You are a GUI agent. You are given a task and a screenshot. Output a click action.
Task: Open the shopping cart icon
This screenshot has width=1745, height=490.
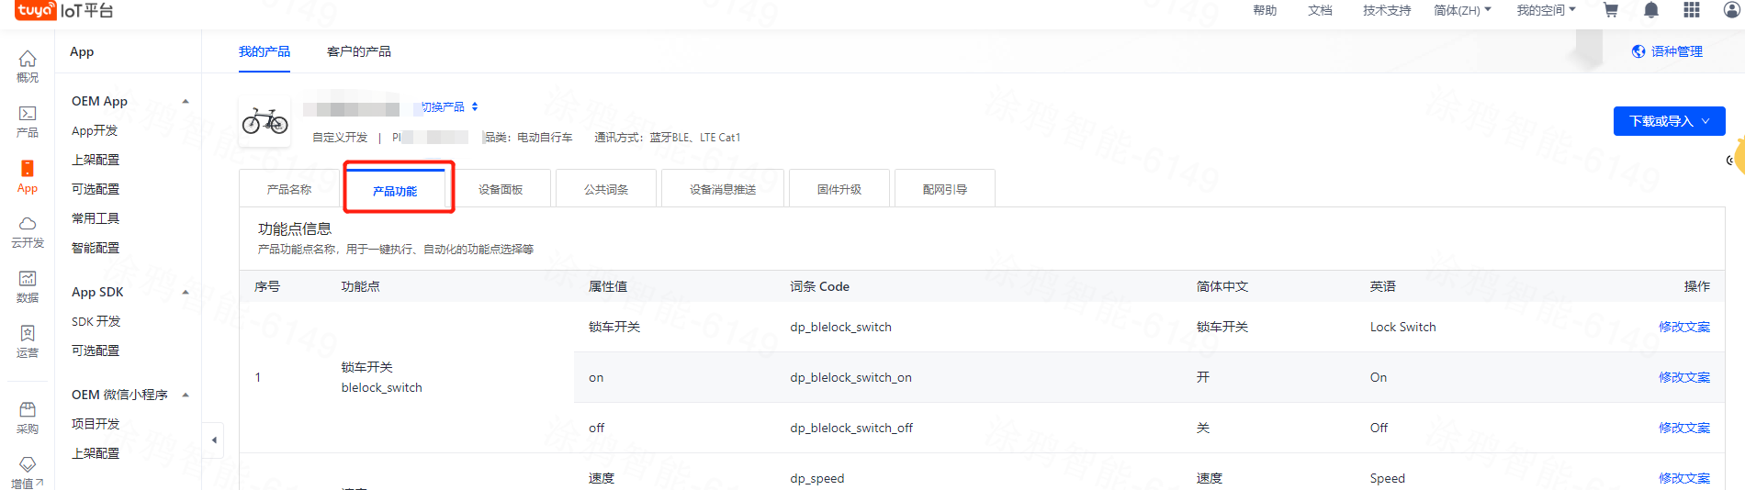(x=1610, y=10)
